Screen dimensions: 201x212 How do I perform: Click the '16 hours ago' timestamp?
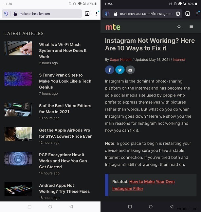49,198
